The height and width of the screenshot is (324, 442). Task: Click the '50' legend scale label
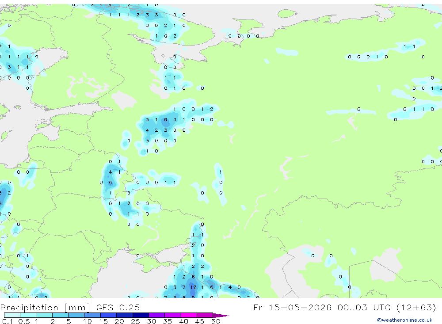[x=216, y=321]
